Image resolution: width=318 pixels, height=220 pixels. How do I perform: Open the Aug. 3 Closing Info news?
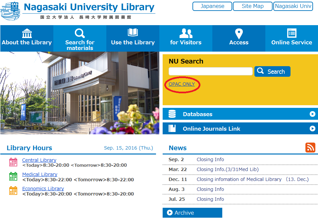click(x=210, y=189)
